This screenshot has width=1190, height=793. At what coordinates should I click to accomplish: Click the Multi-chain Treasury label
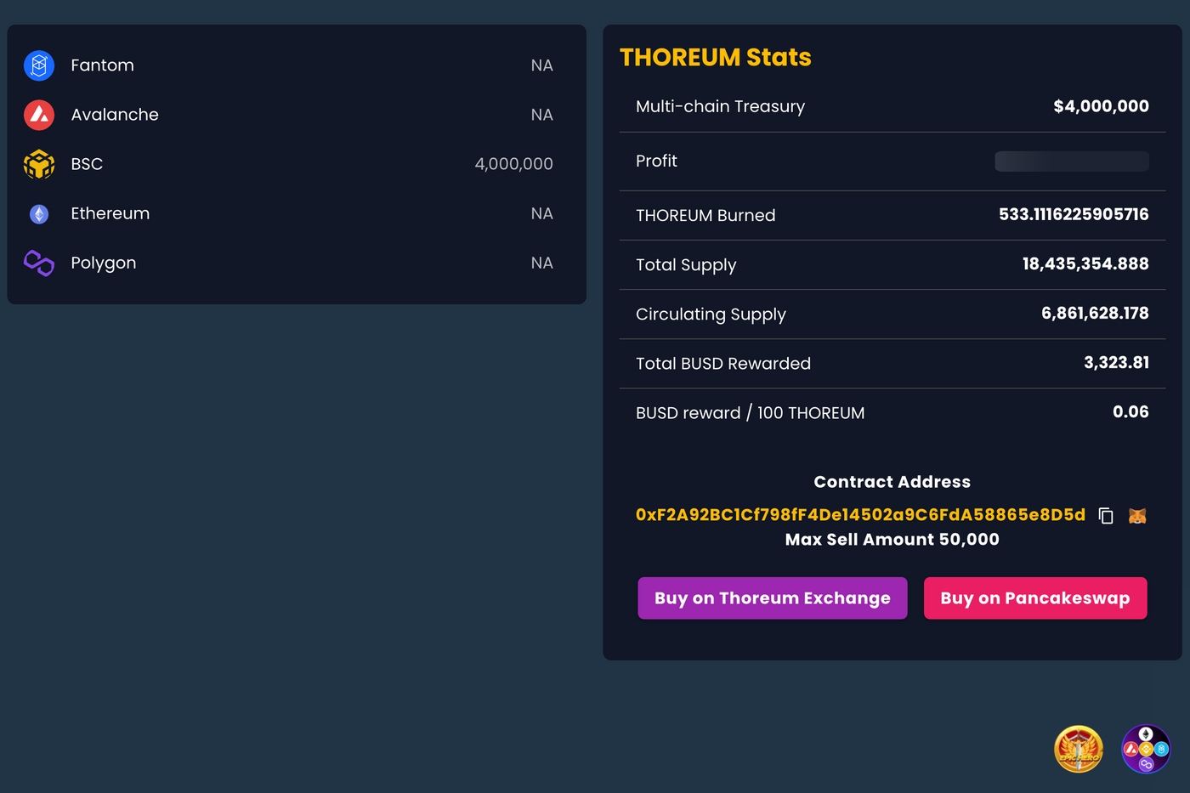coord(721,106)
